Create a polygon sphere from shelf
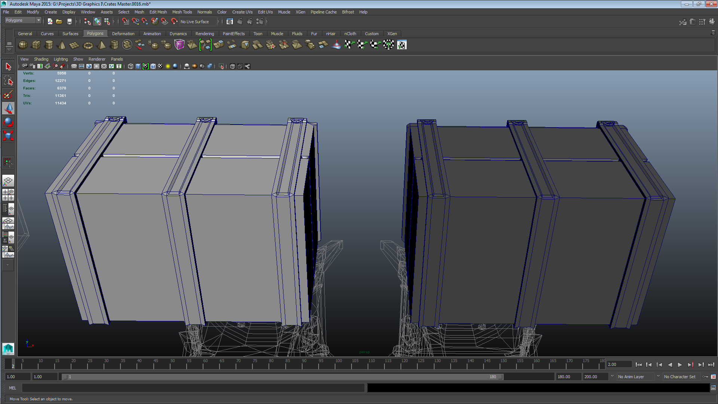This screenshot has height=404, width=718. tap(23, 45)
